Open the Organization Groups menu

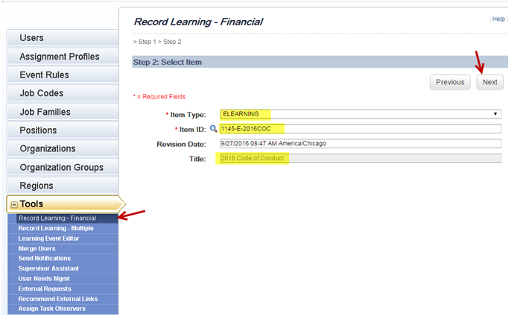click(x=63, y=167)
